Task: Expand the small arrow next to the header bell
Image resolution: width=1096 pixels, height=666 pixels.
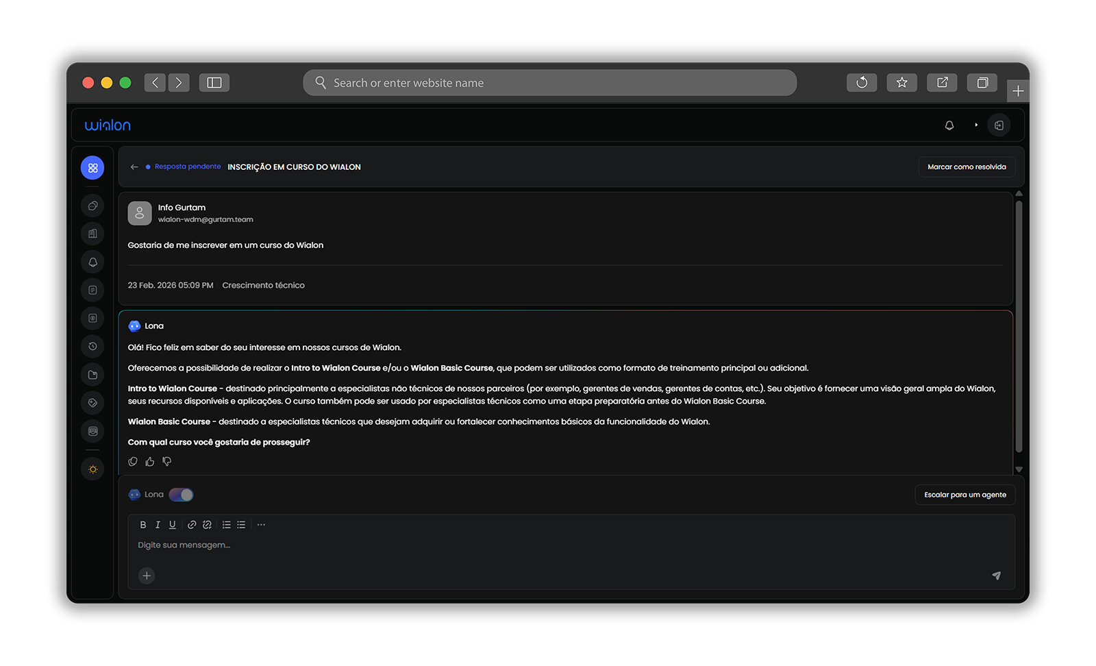Action: [x=976, y=125]
